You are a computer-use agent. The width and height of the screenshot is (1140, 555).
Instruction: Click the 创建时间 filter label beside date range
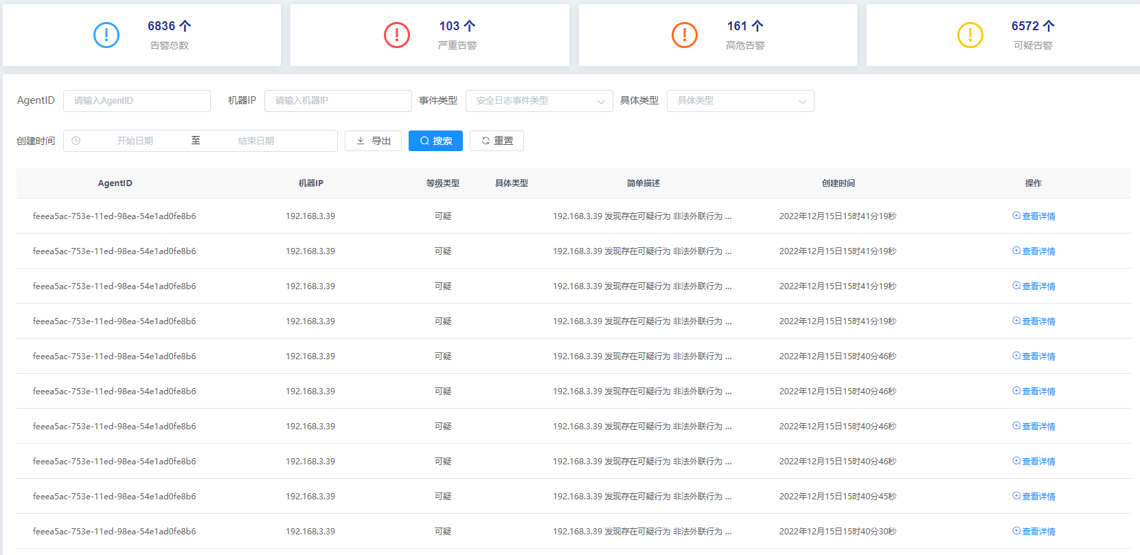(36, 141)
